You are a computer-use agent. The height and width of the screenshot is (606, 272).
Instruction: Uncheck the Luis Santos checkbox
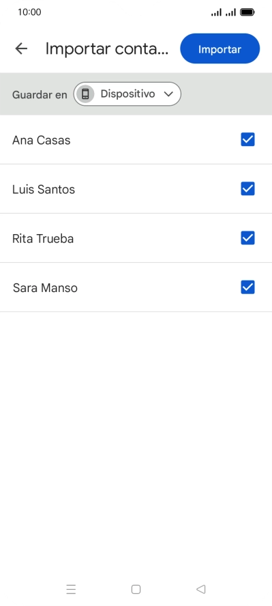[247, 188]
